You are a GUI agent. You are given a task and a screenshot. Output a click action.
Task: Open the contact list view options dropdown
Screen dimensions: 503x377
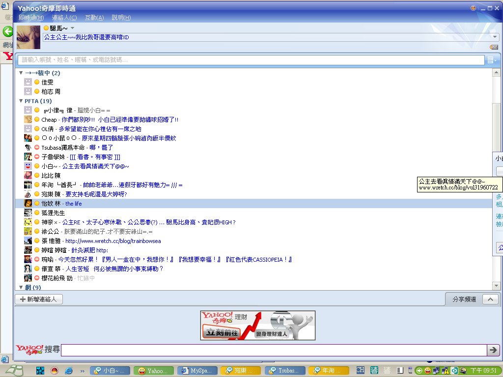(x=491, y=60)
